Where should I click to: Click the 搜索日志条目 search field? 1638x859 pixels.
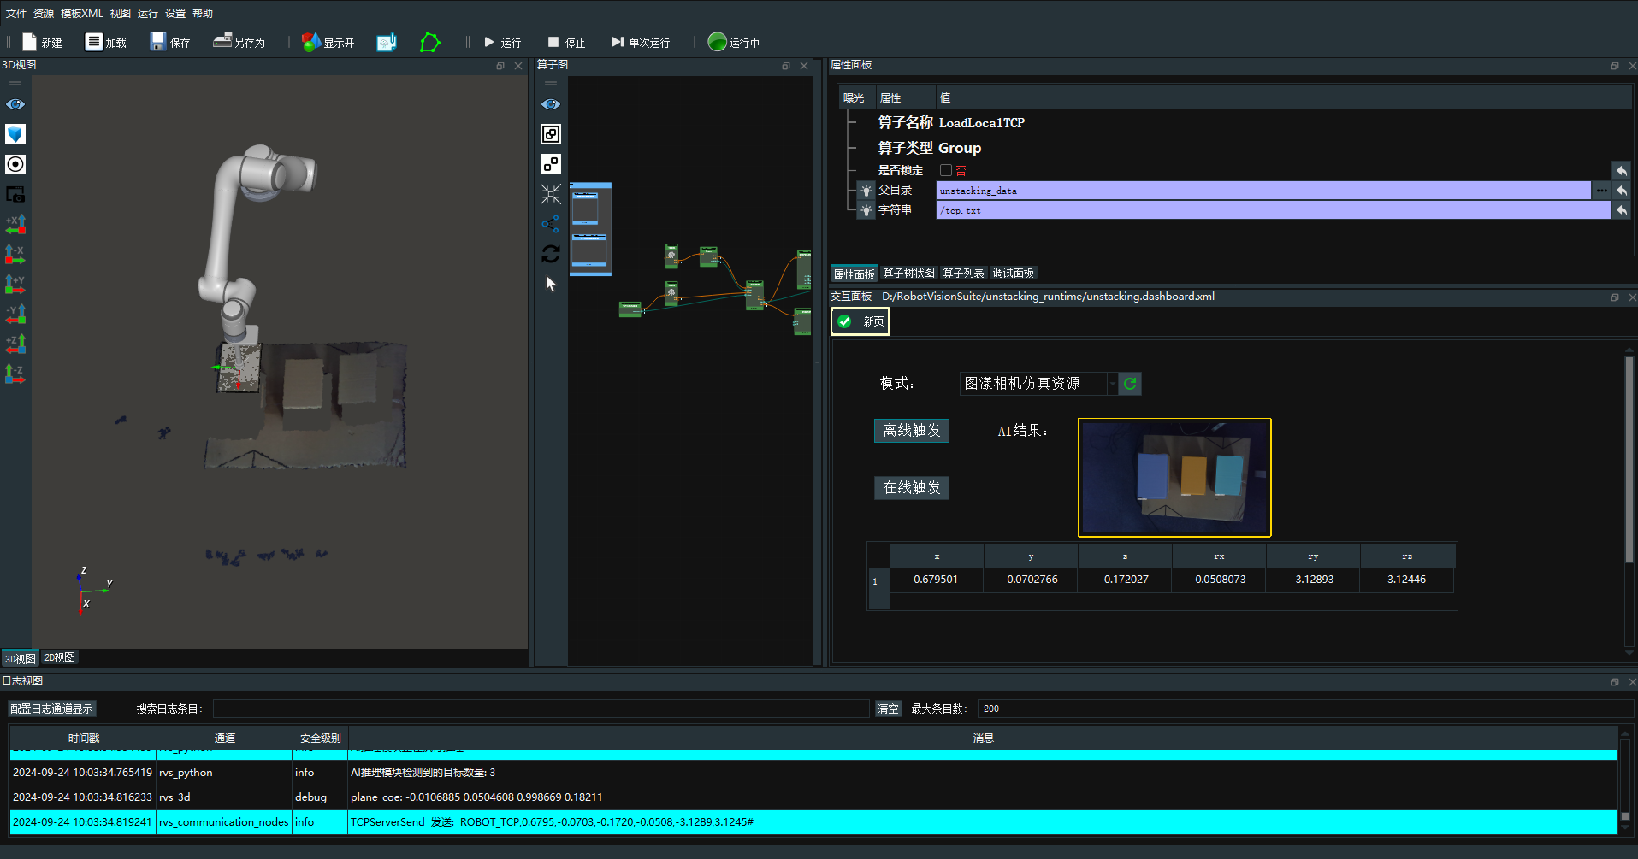click(541, 709)
